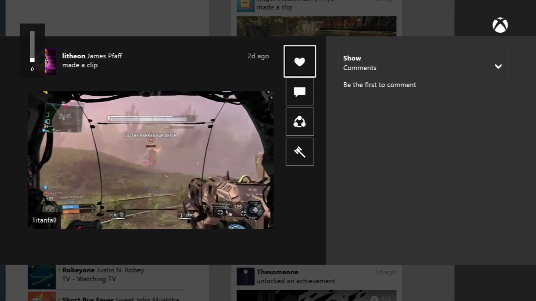Click the "2d ago" timestamp beside Thesomeone

(x=385, y=272)
